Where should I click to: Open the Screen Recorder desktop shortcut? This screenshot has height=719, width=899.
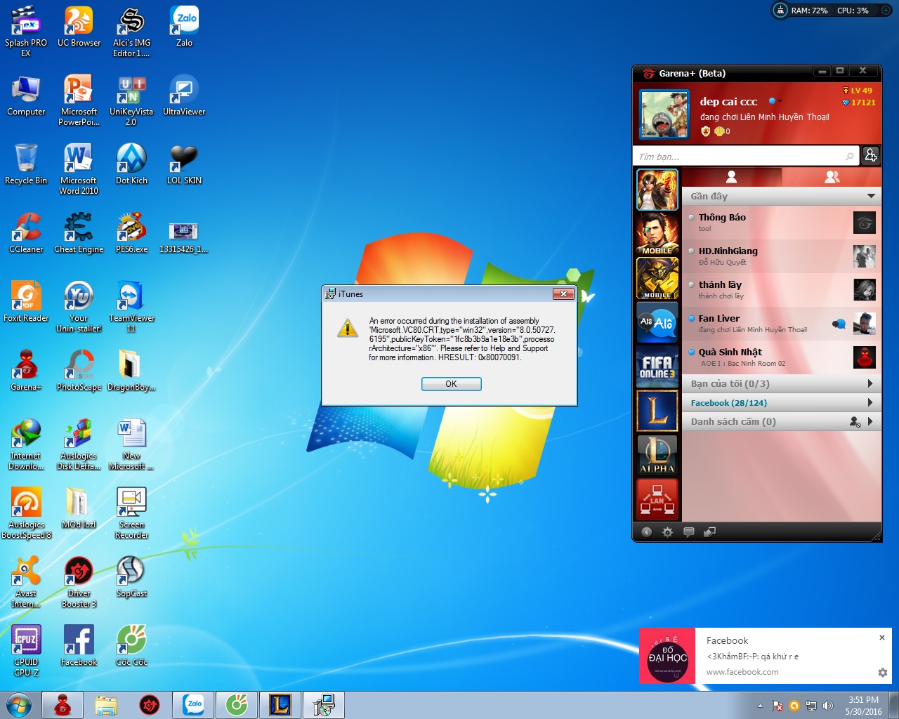131,514
